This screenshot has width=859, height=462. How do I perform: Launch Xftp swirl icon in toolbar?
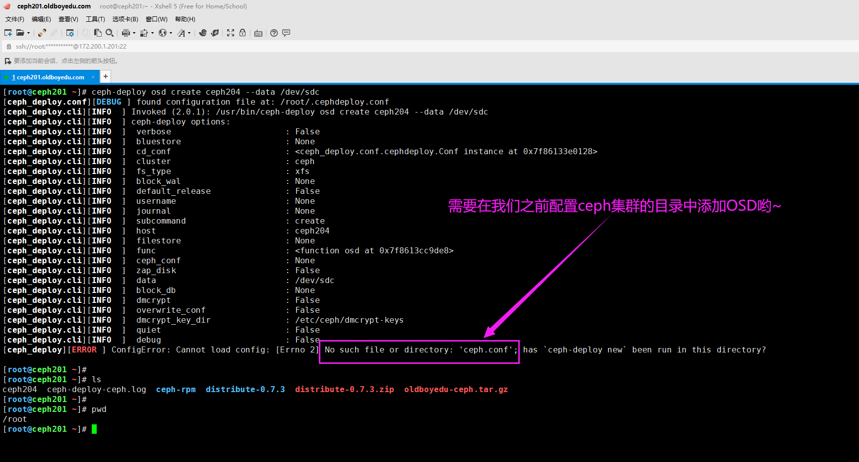click(x=203, y=33)
